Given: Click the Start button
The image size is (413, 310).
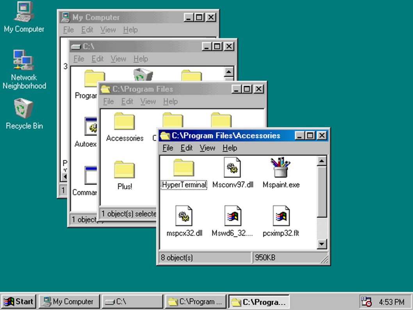Looking at the screenshot, I should pos(18,301).
